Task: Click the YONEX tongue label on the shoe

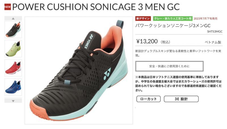Action: click(88, 41)
